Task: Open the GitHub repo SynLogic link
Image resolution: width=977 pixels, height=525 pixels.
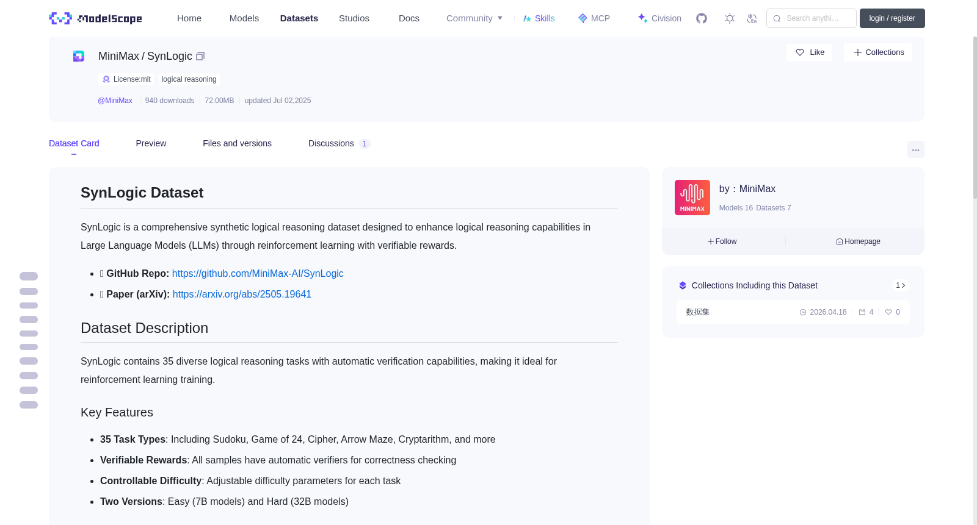Action: coord(258,274)
